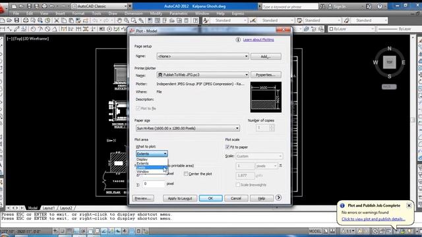Viewport: 422px width, 237px height.
Task: Toggle the Center the plot checkbox
Action: (186, 174)
